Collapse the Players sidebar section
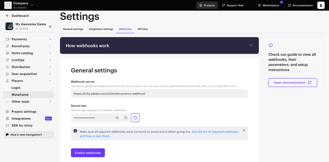 click(x=50, y=81)
